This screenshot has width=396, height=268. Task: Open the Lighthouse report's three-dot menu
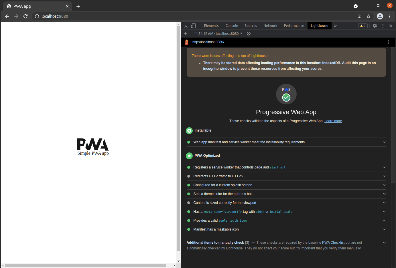(x=388, y=42)
